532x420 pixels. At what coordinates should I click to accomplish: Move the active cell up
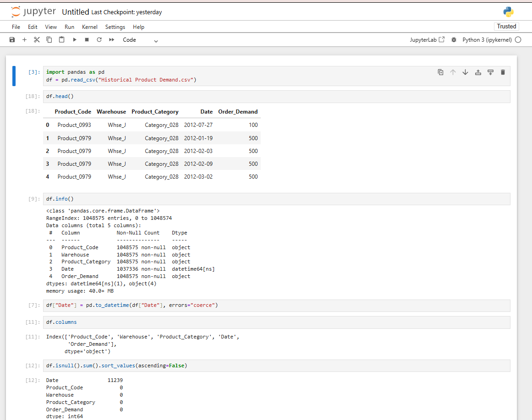pos(453,72)
